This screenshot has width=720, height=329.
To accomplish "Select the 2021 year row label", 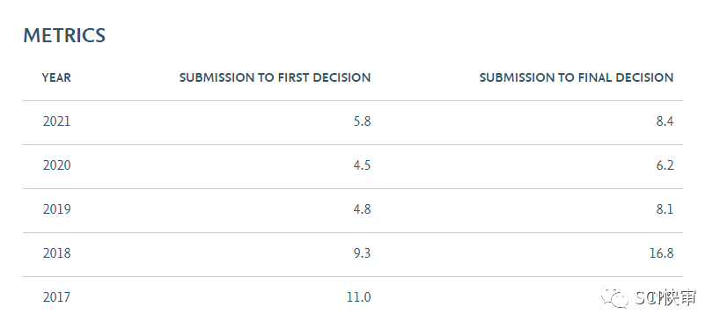I will [x=57, y=121].
